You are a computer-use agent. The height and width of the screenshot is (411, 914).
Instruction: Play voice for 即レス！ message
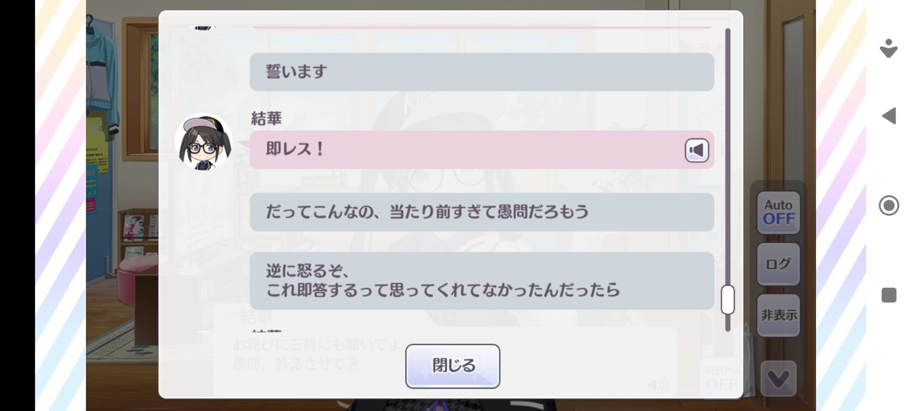[696, 150]
